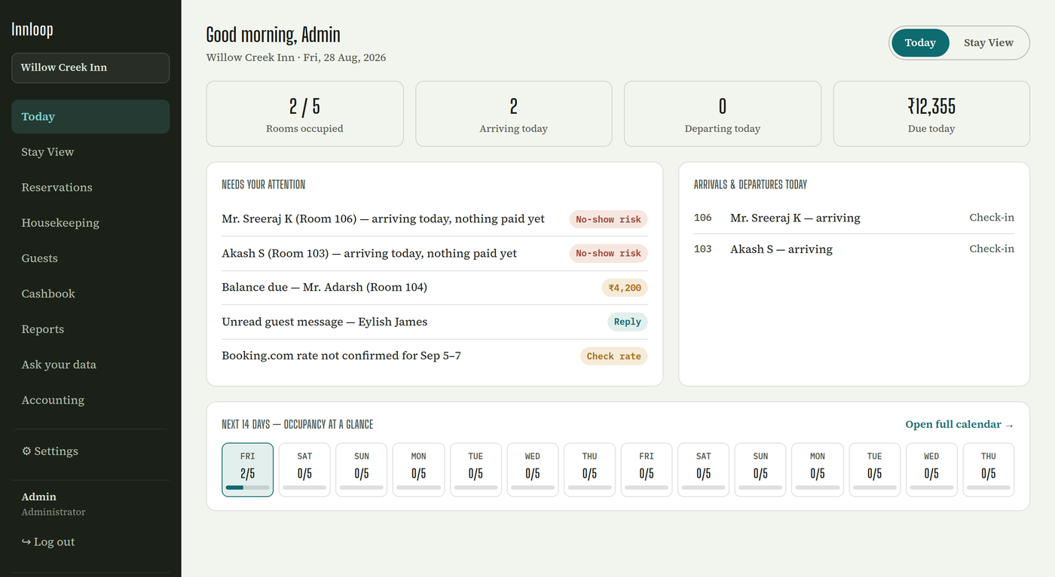The image size is (1055, 577).
Task: Click No-show risk badge for Akash S
Action: pyautogui.click(x=608, y=254)
